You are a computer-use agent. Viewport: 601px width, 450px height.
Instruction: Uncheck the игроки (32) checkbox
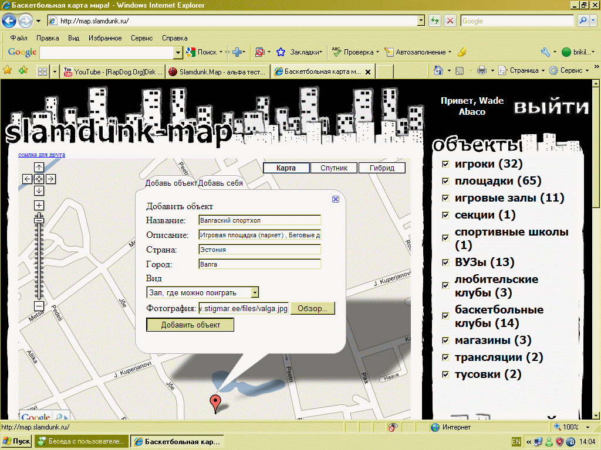[445, 164]
